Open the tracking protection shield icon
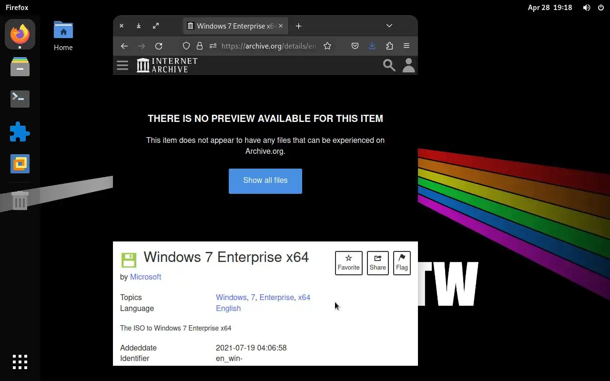Viewport: 610px width, 381px height. (186, 46)
